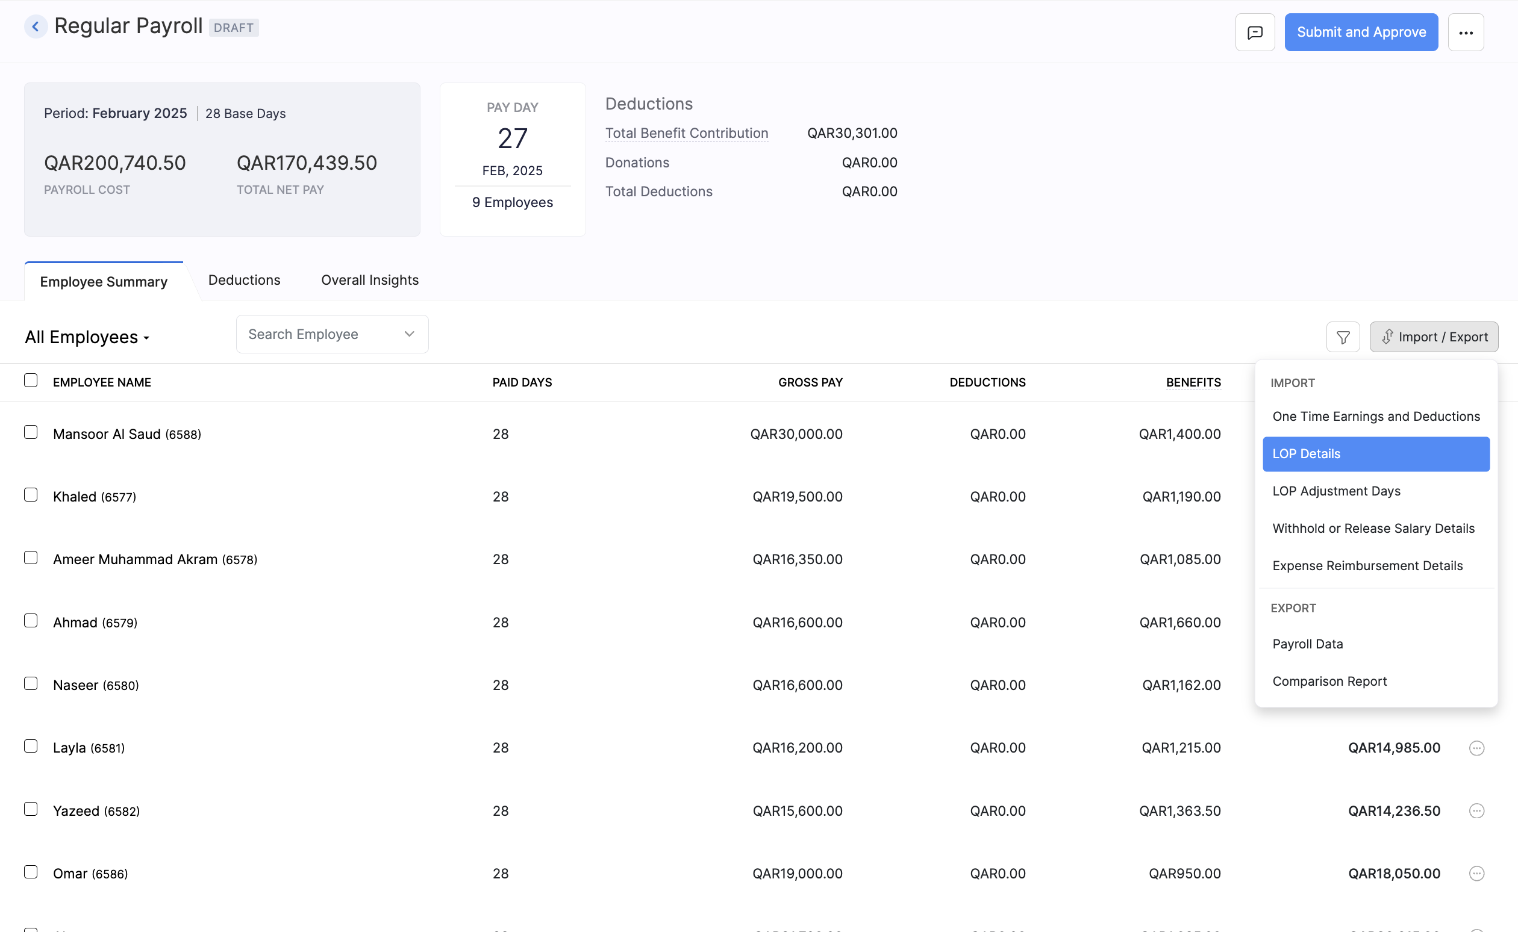This screenshot has height=932, width=1518.
Task: Open the top-right overflow menu
Action: (1466, 32)
